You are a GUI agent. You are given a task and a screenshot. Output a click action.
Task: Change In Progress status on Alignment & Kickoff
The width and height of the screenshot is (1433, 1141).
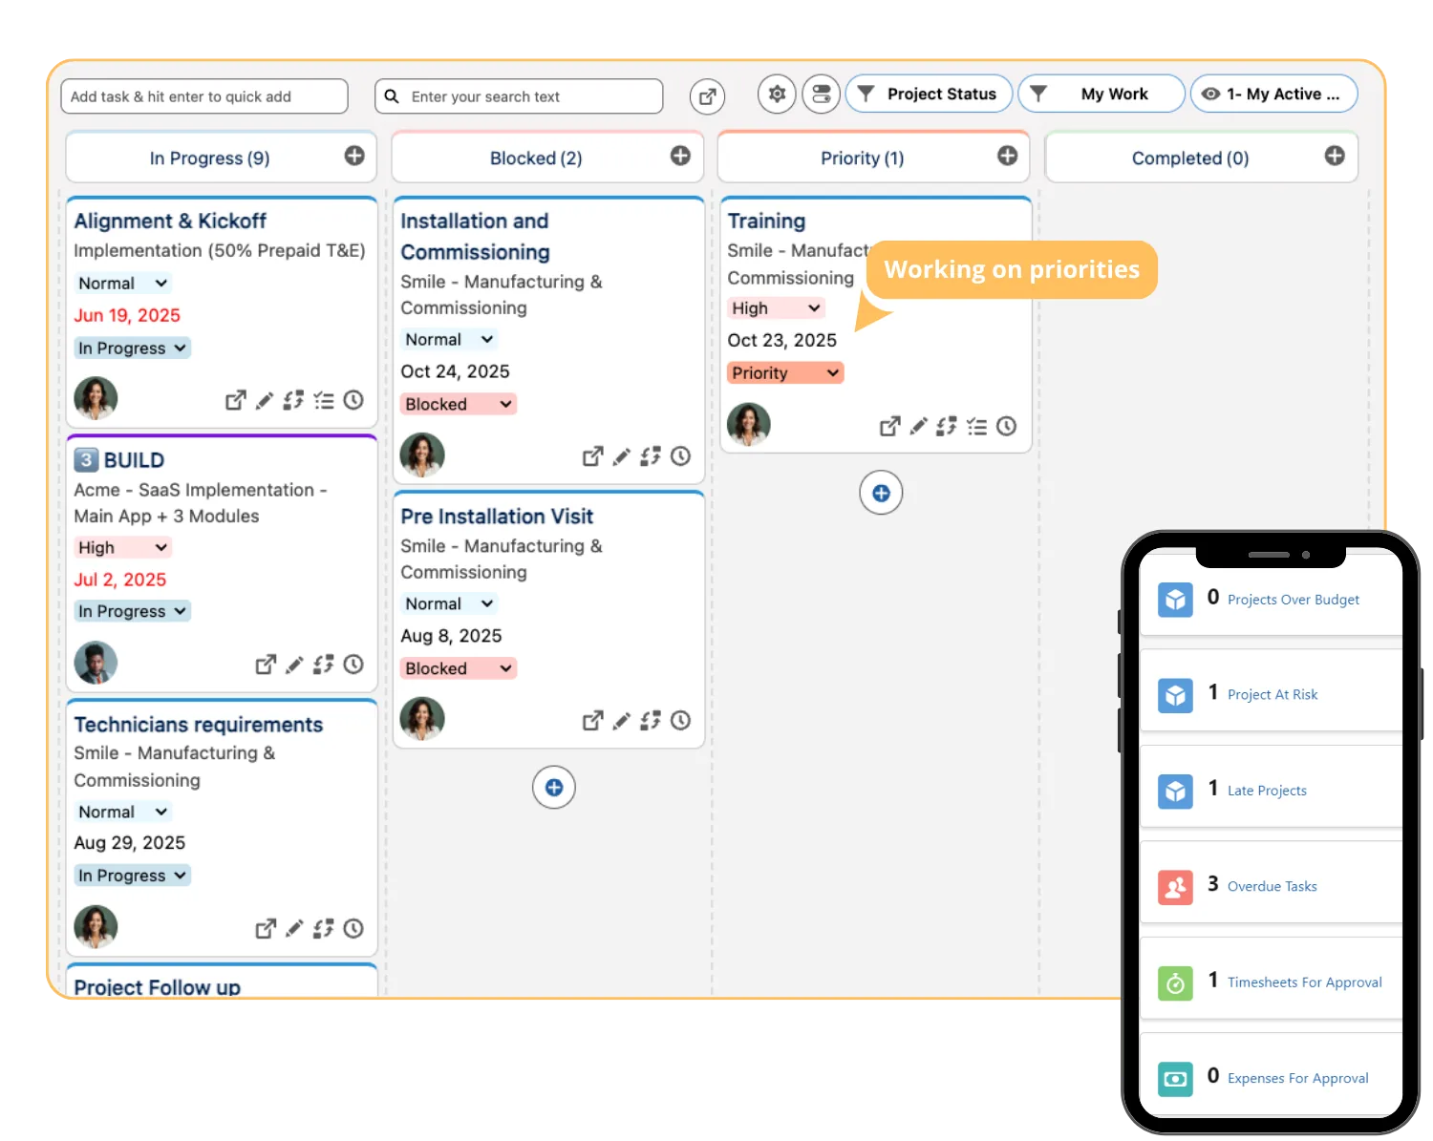[x=132, y=348]
